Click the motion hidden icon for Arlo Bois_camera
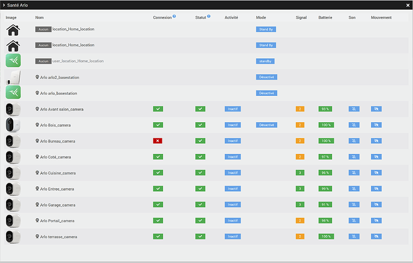The image size is (413, 263). tap(376, 125)
